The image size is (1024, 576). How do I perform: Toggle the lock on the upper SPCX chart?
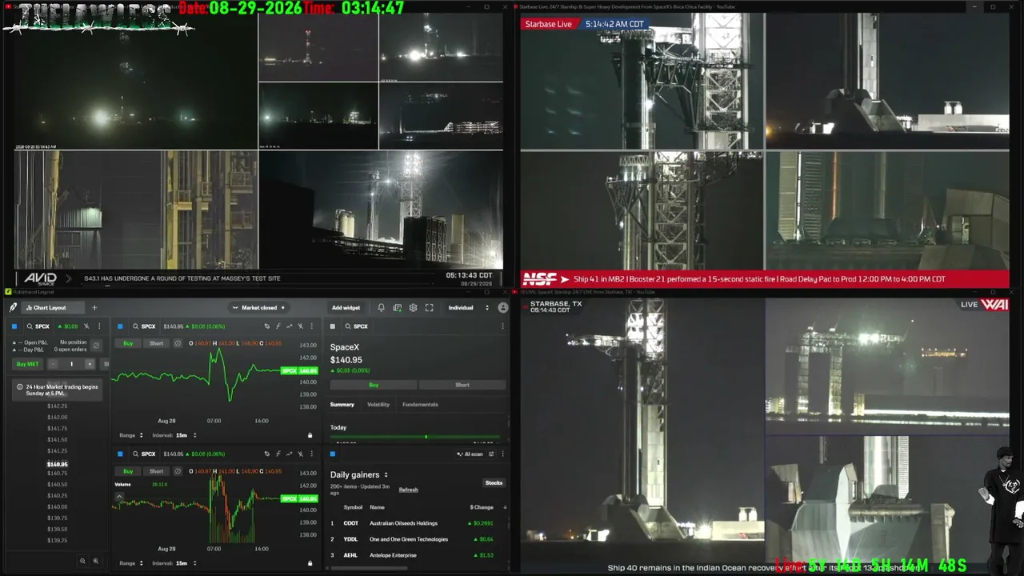coord(310,435)
